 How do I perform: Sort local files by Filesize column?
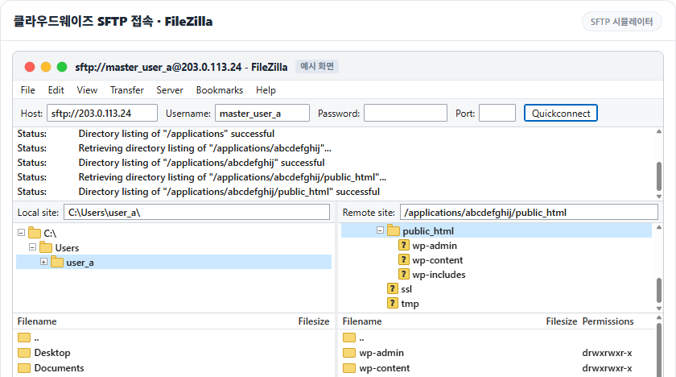[x=313, y=321]
